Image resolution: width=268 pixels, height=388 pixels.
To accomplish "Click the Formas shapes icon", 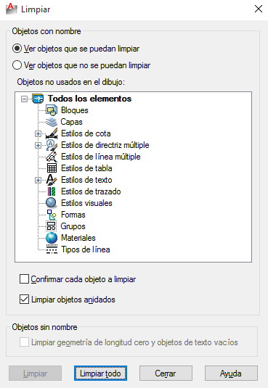I will [52, 215].
